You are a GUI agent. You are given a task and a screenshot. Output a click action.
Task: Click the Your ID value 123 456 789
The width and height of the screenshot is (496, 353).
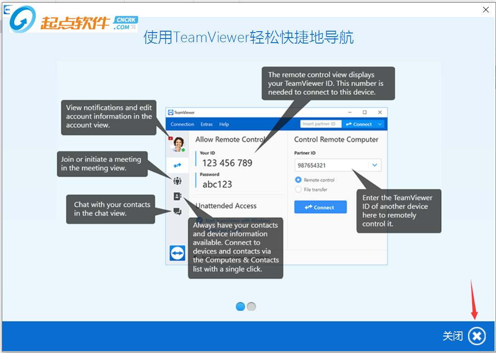point(227,163)
